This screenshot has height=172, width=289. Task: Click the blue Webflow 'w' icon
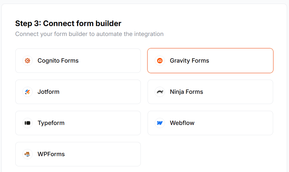(160, 123)
